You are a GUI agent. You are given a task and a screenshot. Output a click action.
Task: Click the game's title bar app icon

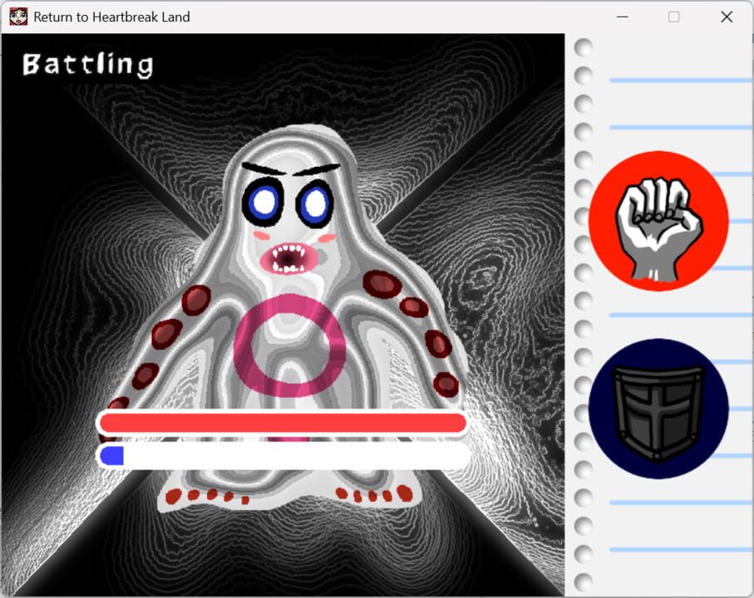17,17
